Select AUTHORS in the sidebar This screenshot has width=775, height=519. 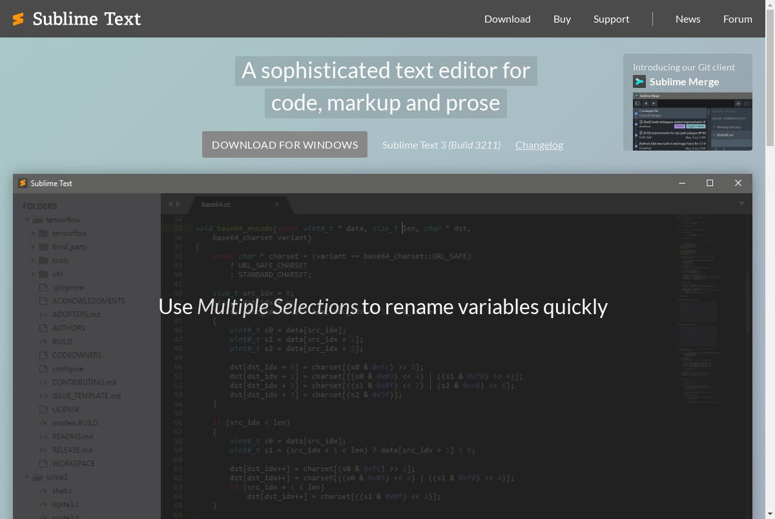[68, 328]
